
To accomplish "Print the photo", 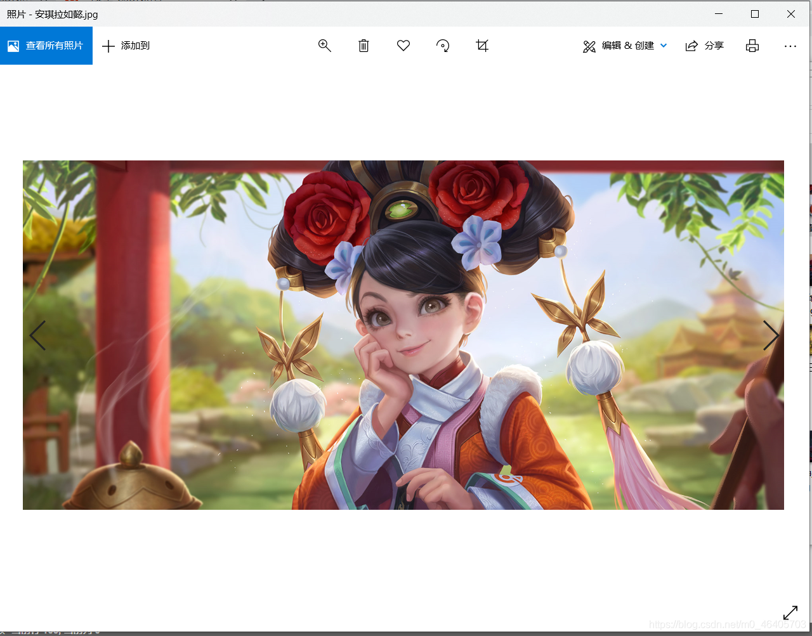I will click(x=752, y=46).
